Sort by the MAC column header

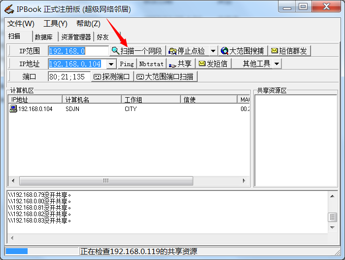pyautogui.click(x=243, y=100)
